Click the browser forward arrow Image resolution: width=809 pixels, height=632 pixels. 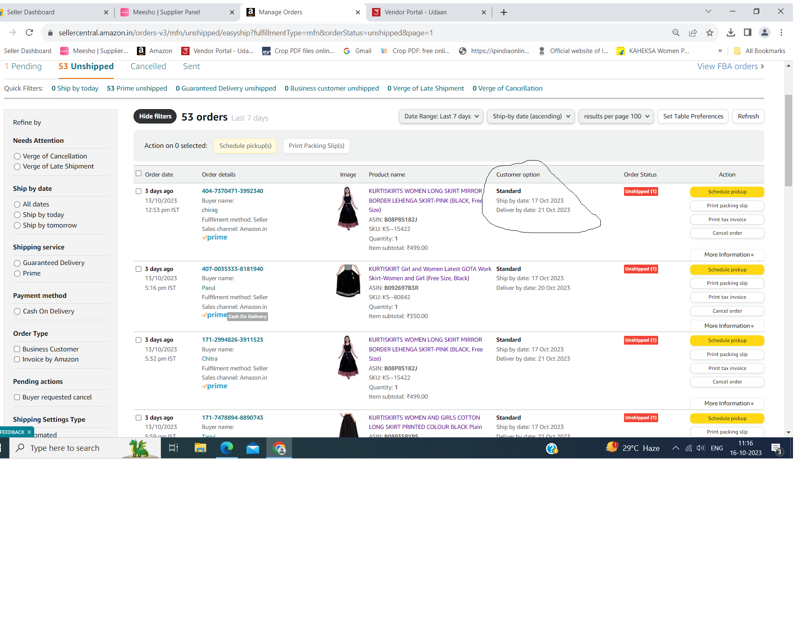(x=12, y=32)
